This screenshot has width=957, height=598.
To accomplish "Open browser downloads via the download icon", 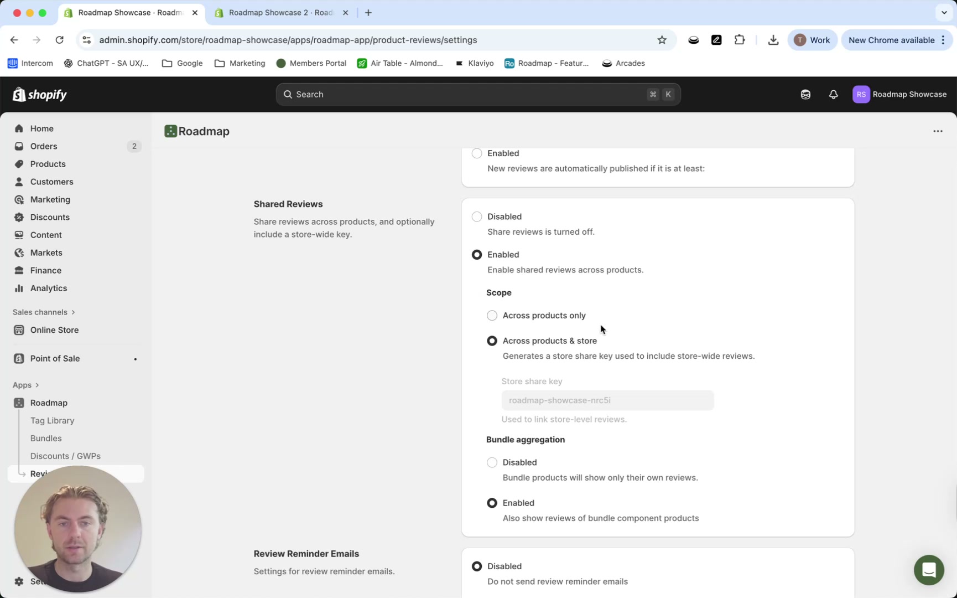I will (773, 39).
